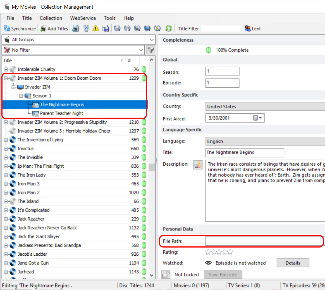Expand the Jarhead tree node
This screenshot has height=290, width=325.
(x=6, y=272)
